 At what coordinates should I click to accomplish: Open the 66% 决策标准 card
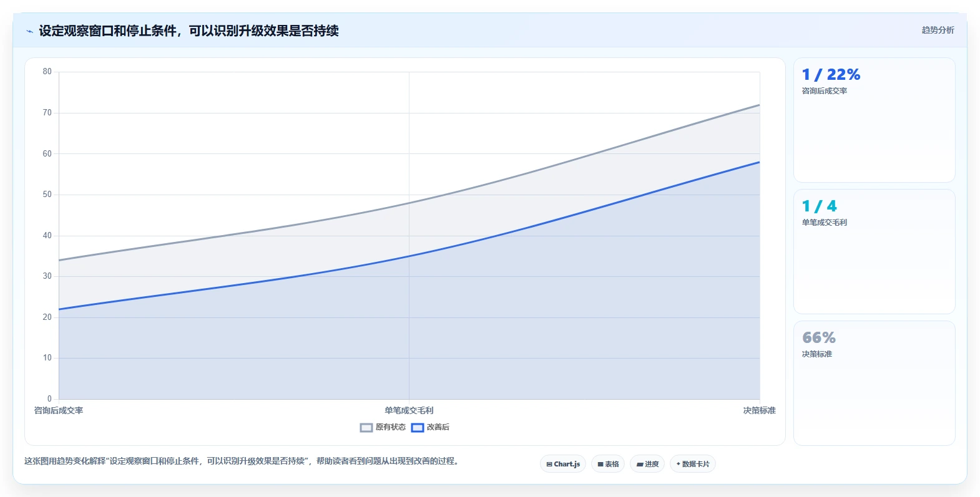[874, 384]
